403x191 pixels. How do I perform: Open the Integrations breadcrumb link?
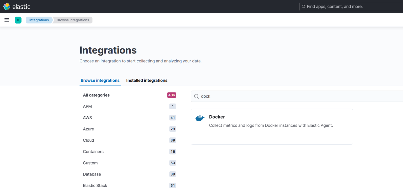pyautogui.click(x=39, y=20)
